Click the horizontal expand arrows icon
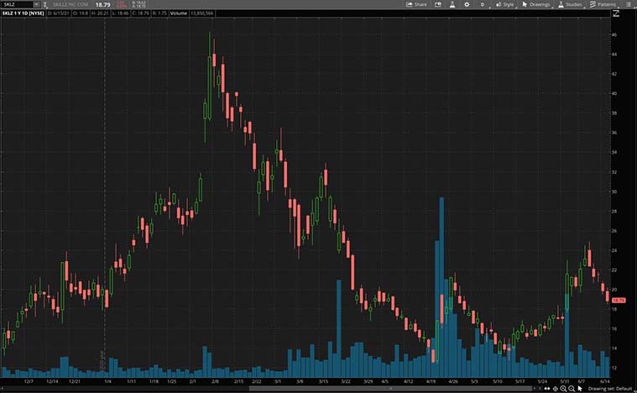This screenshot has height=393, width=637. (546, 388)
